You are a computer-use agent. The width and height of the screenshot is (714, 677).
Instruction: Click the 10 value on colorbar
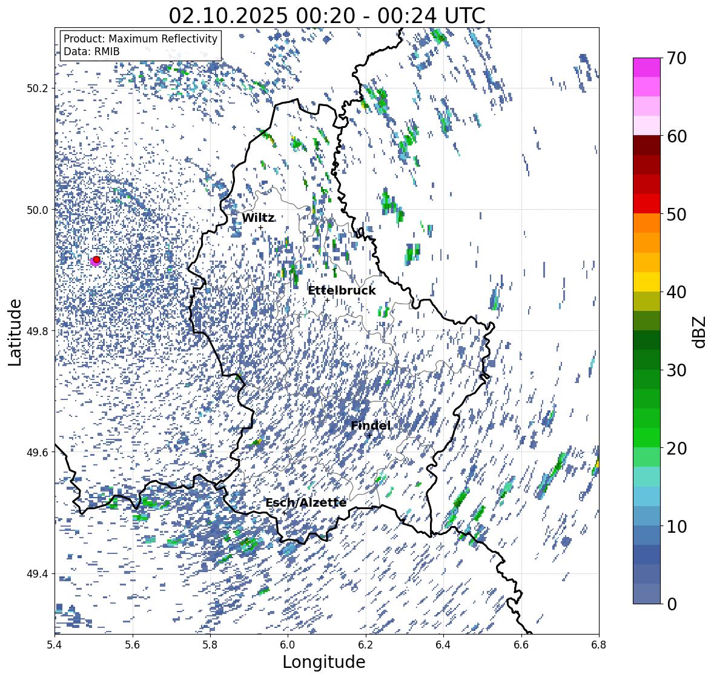[x=676, y=527]
